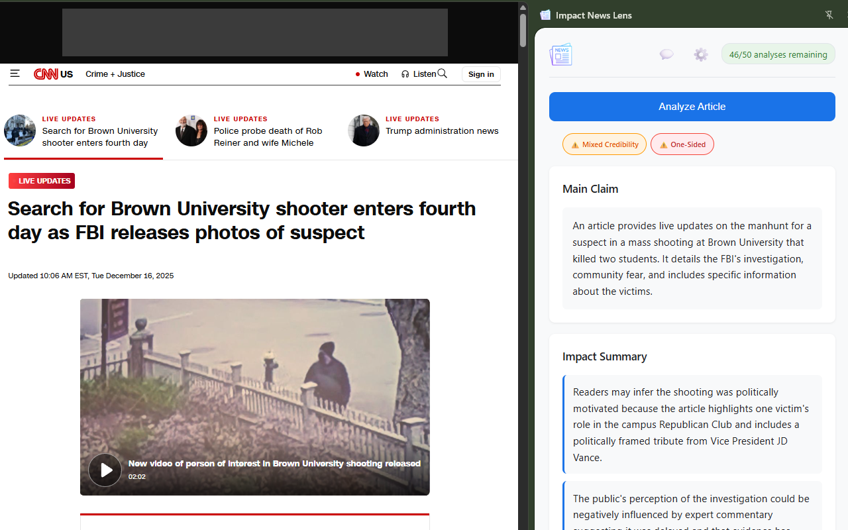
Task: Click the Listen headphones icon
Action: [x=405, y=74]
